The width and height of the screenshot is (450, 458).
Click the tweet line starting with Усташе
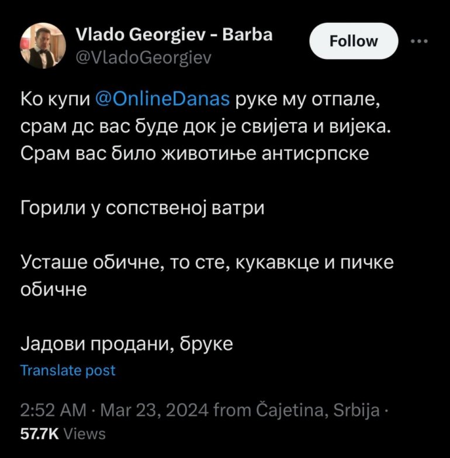tap(207, 262)
